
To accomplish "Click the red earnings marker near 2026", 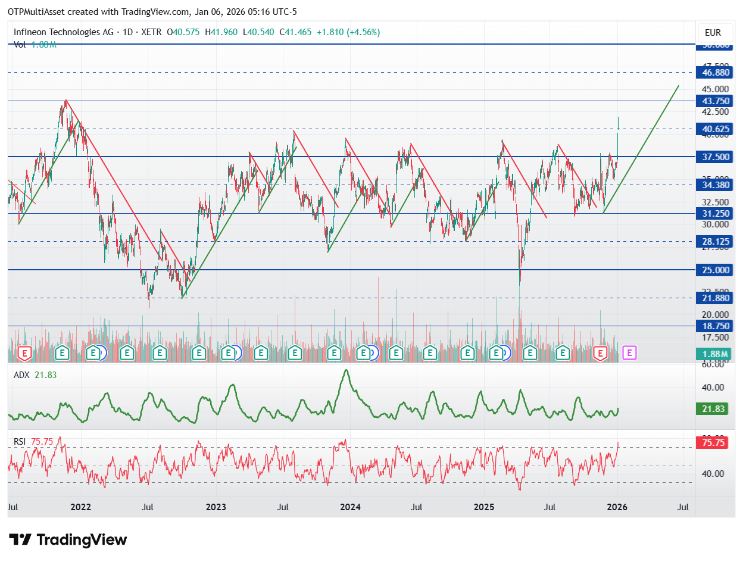I will pos(601,353).
